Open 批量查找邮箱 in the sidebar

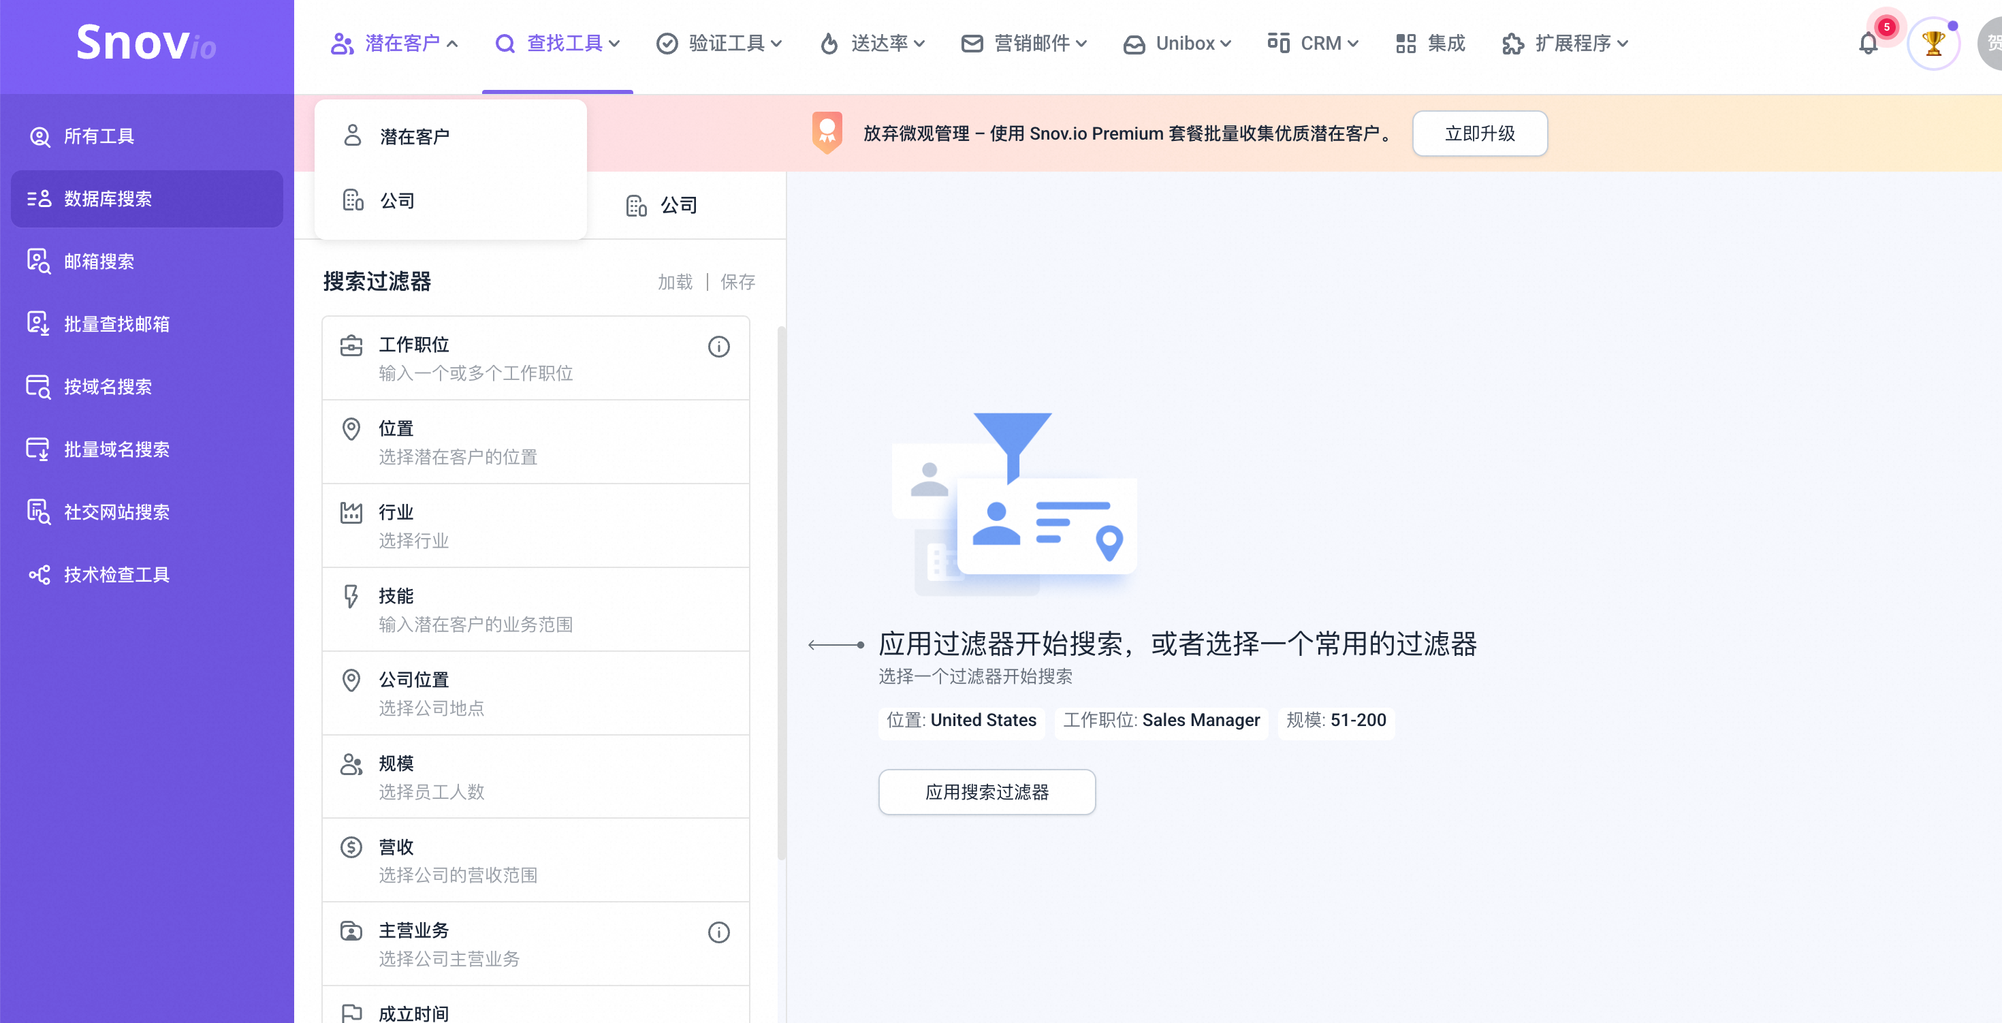(147, 324)
